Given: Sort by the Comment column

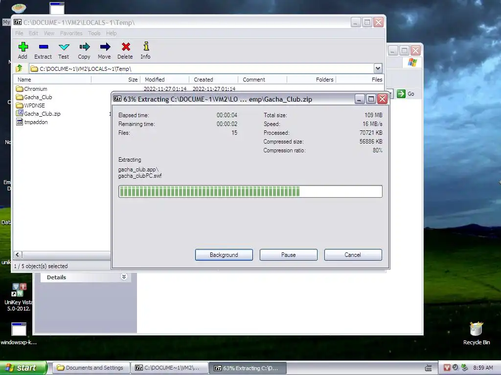Looking at the screenshot, I should click(x=263, y=80).
